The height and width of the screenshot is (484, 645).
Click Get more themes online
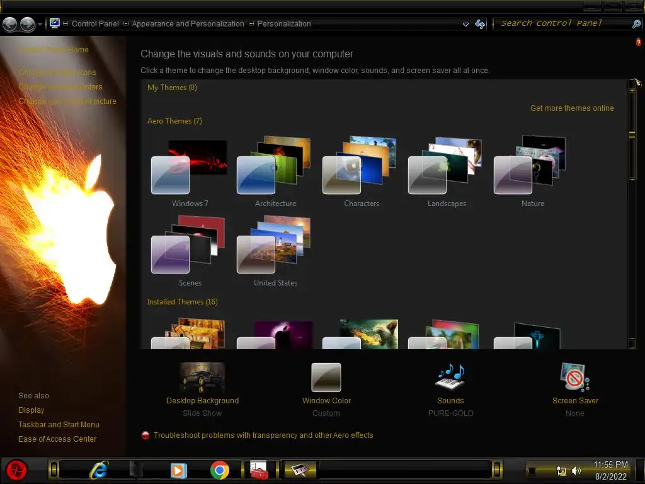(572, 108)
